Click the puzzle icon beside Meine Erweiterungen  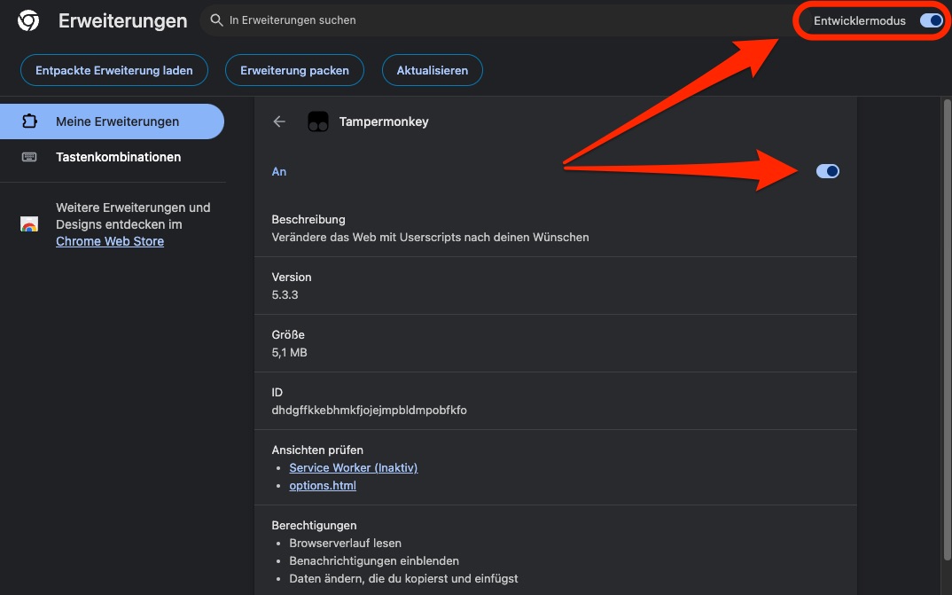(x=29, y=121)
